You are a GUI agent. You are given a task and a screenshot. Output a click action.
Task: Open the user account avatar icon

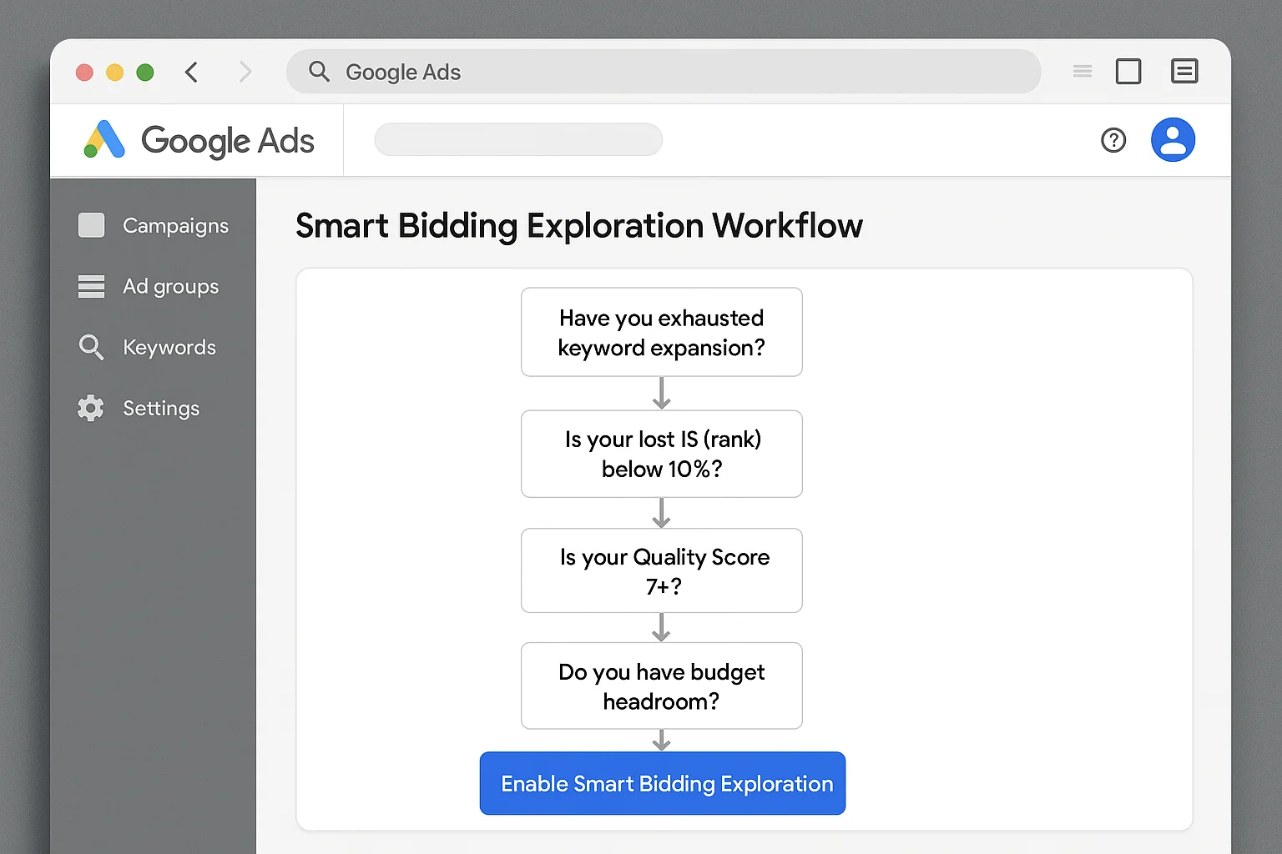click(1173, 139)
